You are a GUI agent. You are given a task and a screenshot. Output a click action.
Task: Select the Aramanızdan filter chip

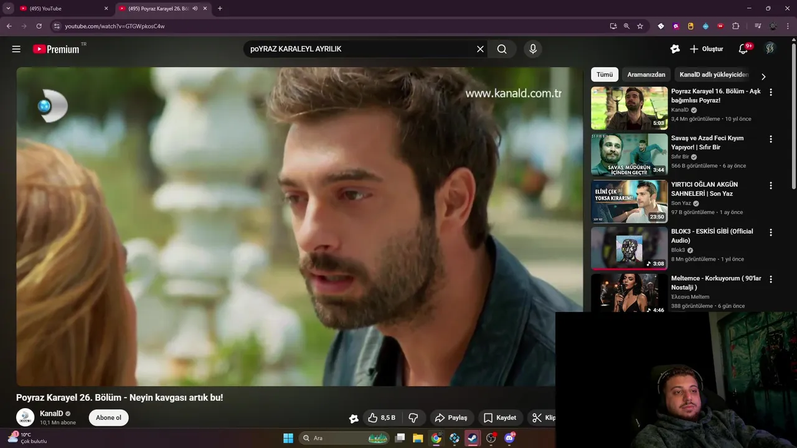(646, 75)
